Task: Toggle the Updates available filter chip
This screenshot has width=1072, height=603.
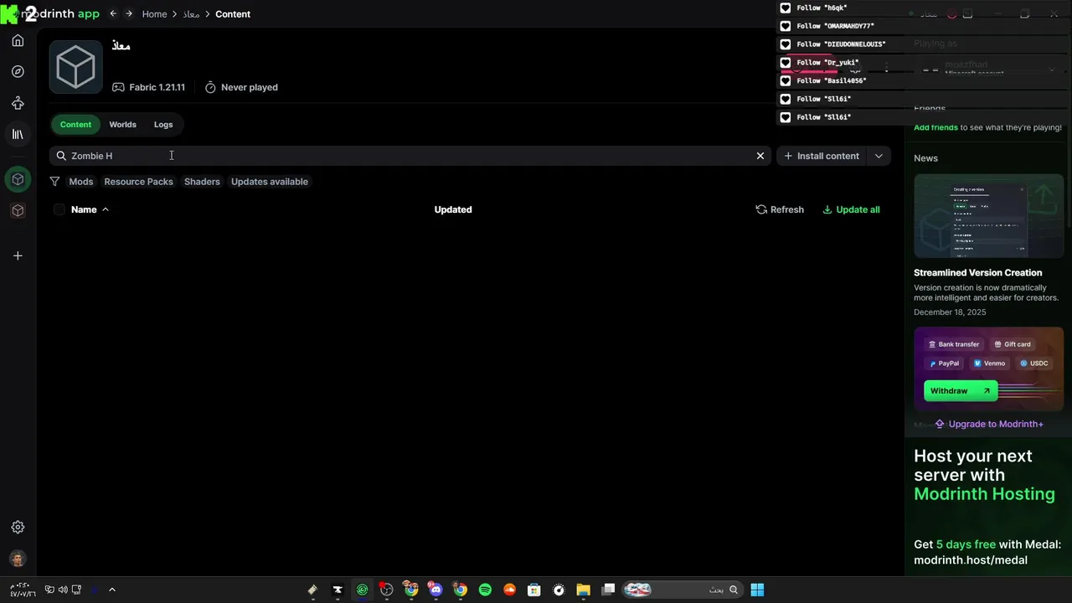Action: click(x=270, y=182)
